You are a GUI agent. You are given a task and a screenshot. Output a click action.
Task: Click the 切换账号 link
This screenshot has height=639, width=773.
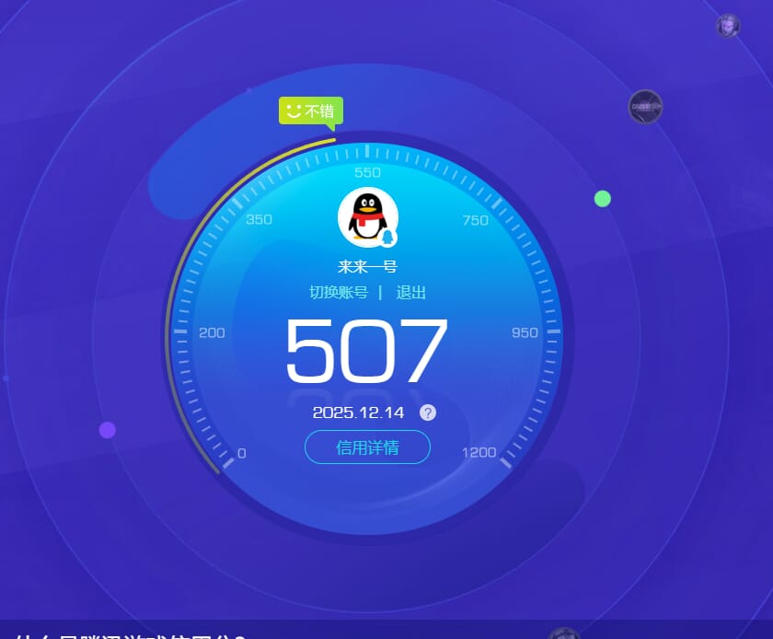point(339,293)
